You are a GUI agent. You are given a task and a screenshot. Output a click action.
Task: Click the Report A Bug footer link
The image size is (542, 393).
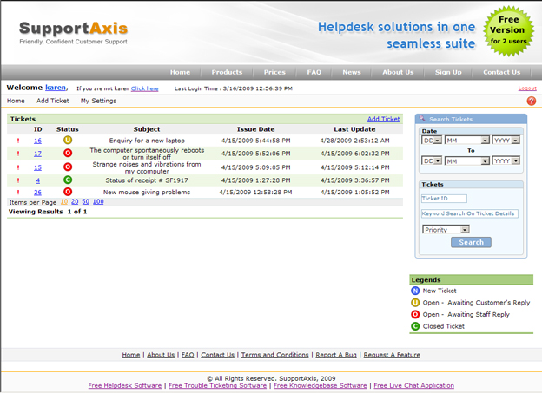[336, 355]
